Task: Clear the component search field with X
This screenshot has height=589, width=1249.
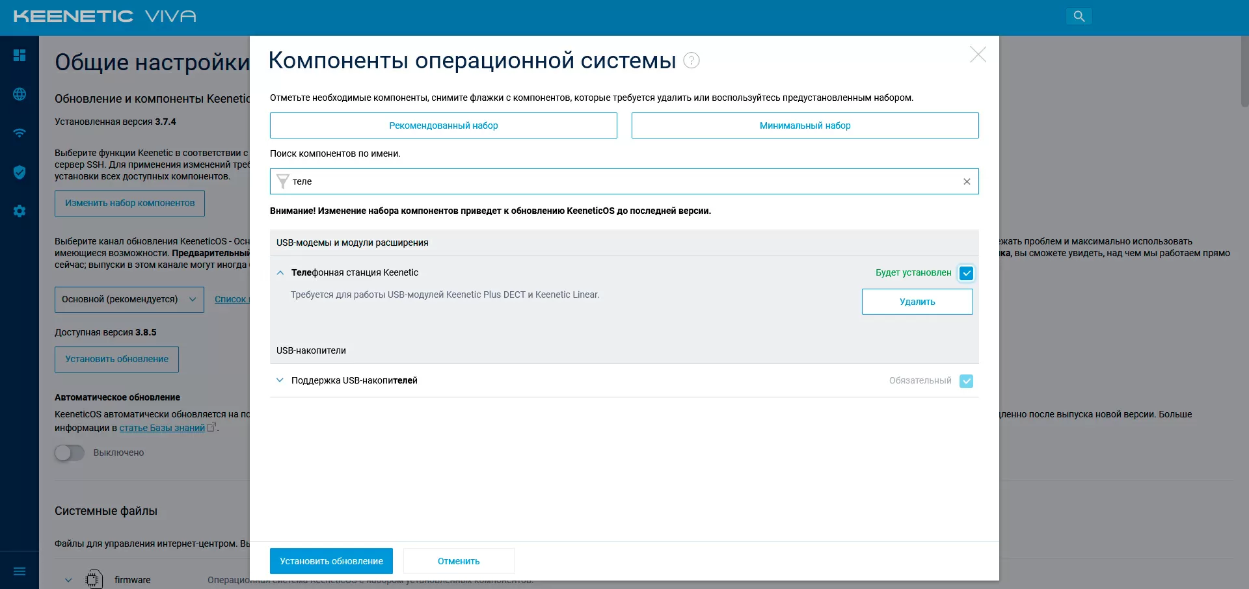Action: [967, 181]
